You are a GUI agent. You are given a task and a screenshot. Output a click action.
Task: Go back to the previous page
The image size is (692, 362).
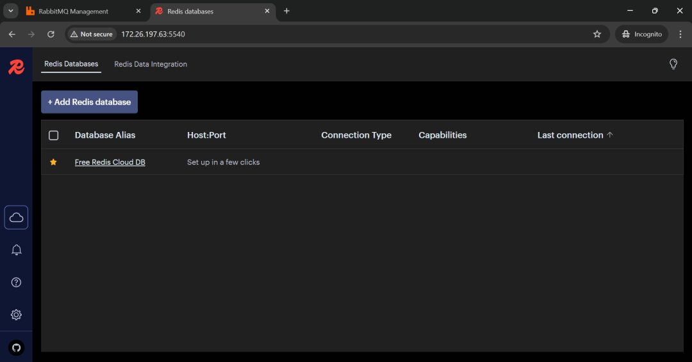[x=12, y=34]
